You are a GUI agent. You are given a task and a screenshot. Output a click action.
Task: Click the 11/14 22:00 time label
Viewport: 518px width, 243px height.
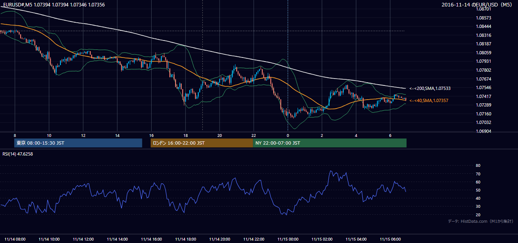tap(254, 239)
